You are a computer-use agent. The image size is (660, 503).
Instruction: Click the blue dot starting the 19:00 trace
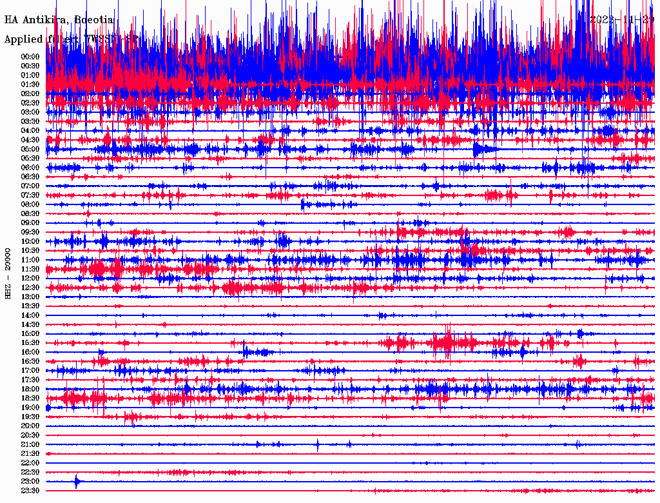48,408
